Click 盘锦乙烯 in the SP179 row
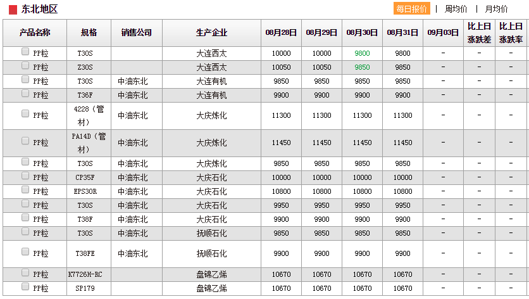Screen dimensions: 529x299 pos(211,288)
